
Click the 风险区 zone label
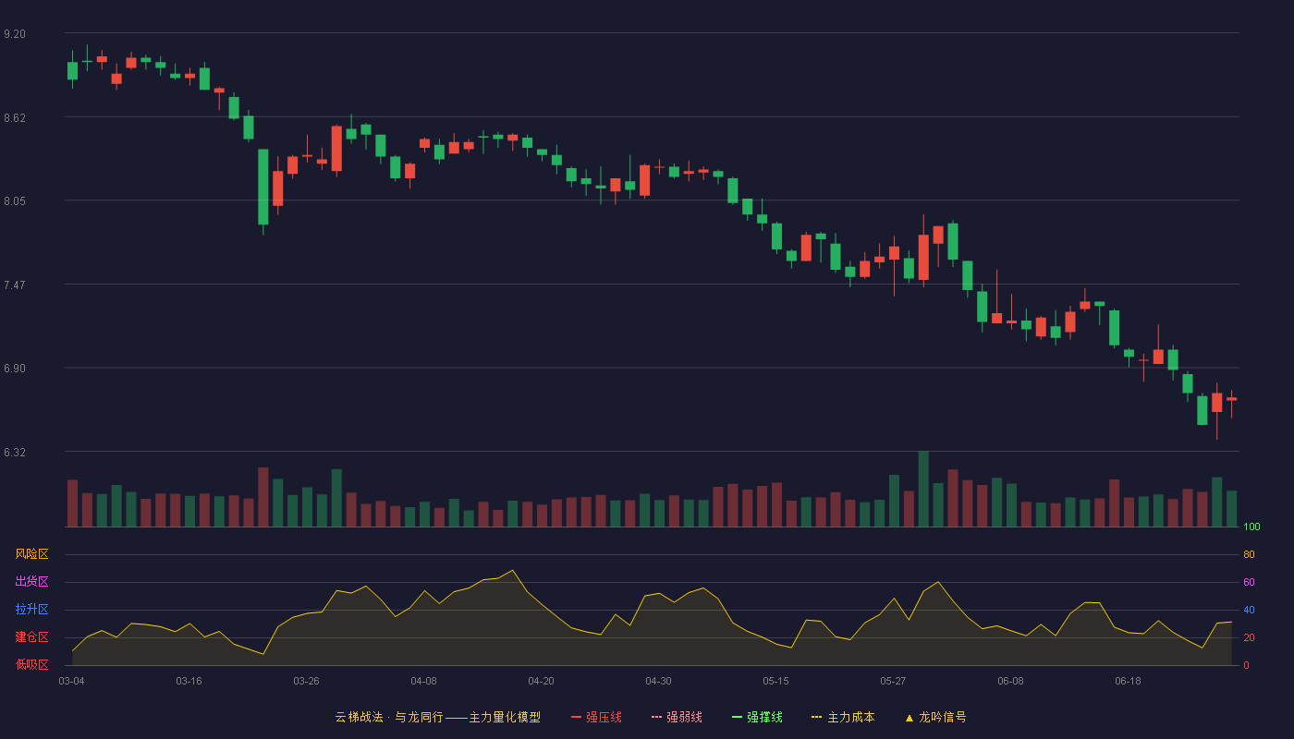tap(31, 554)
